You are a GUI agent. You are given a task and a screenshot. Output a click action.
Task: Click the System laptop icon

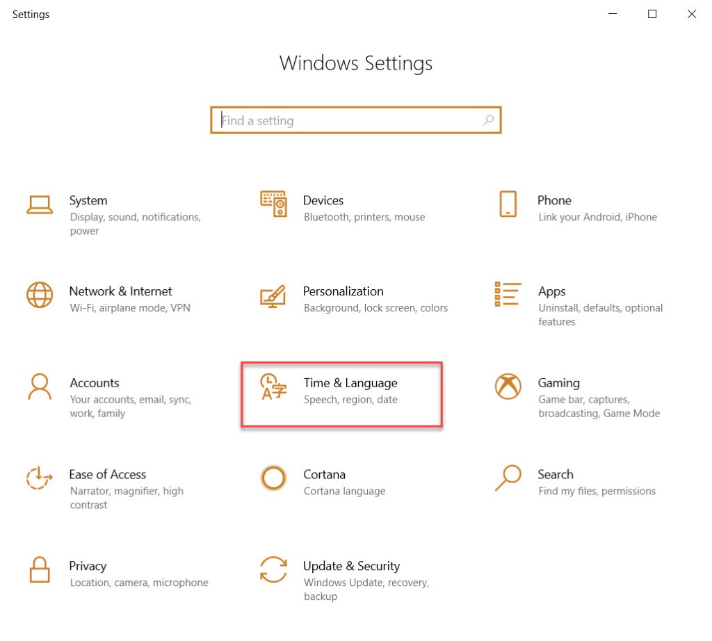point(40,204)
